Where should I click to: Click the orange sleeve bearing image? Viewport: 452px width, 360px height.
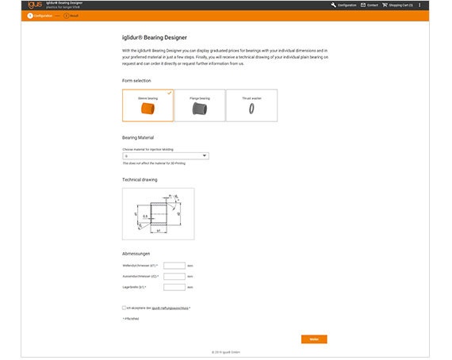[x=147, y=109]
